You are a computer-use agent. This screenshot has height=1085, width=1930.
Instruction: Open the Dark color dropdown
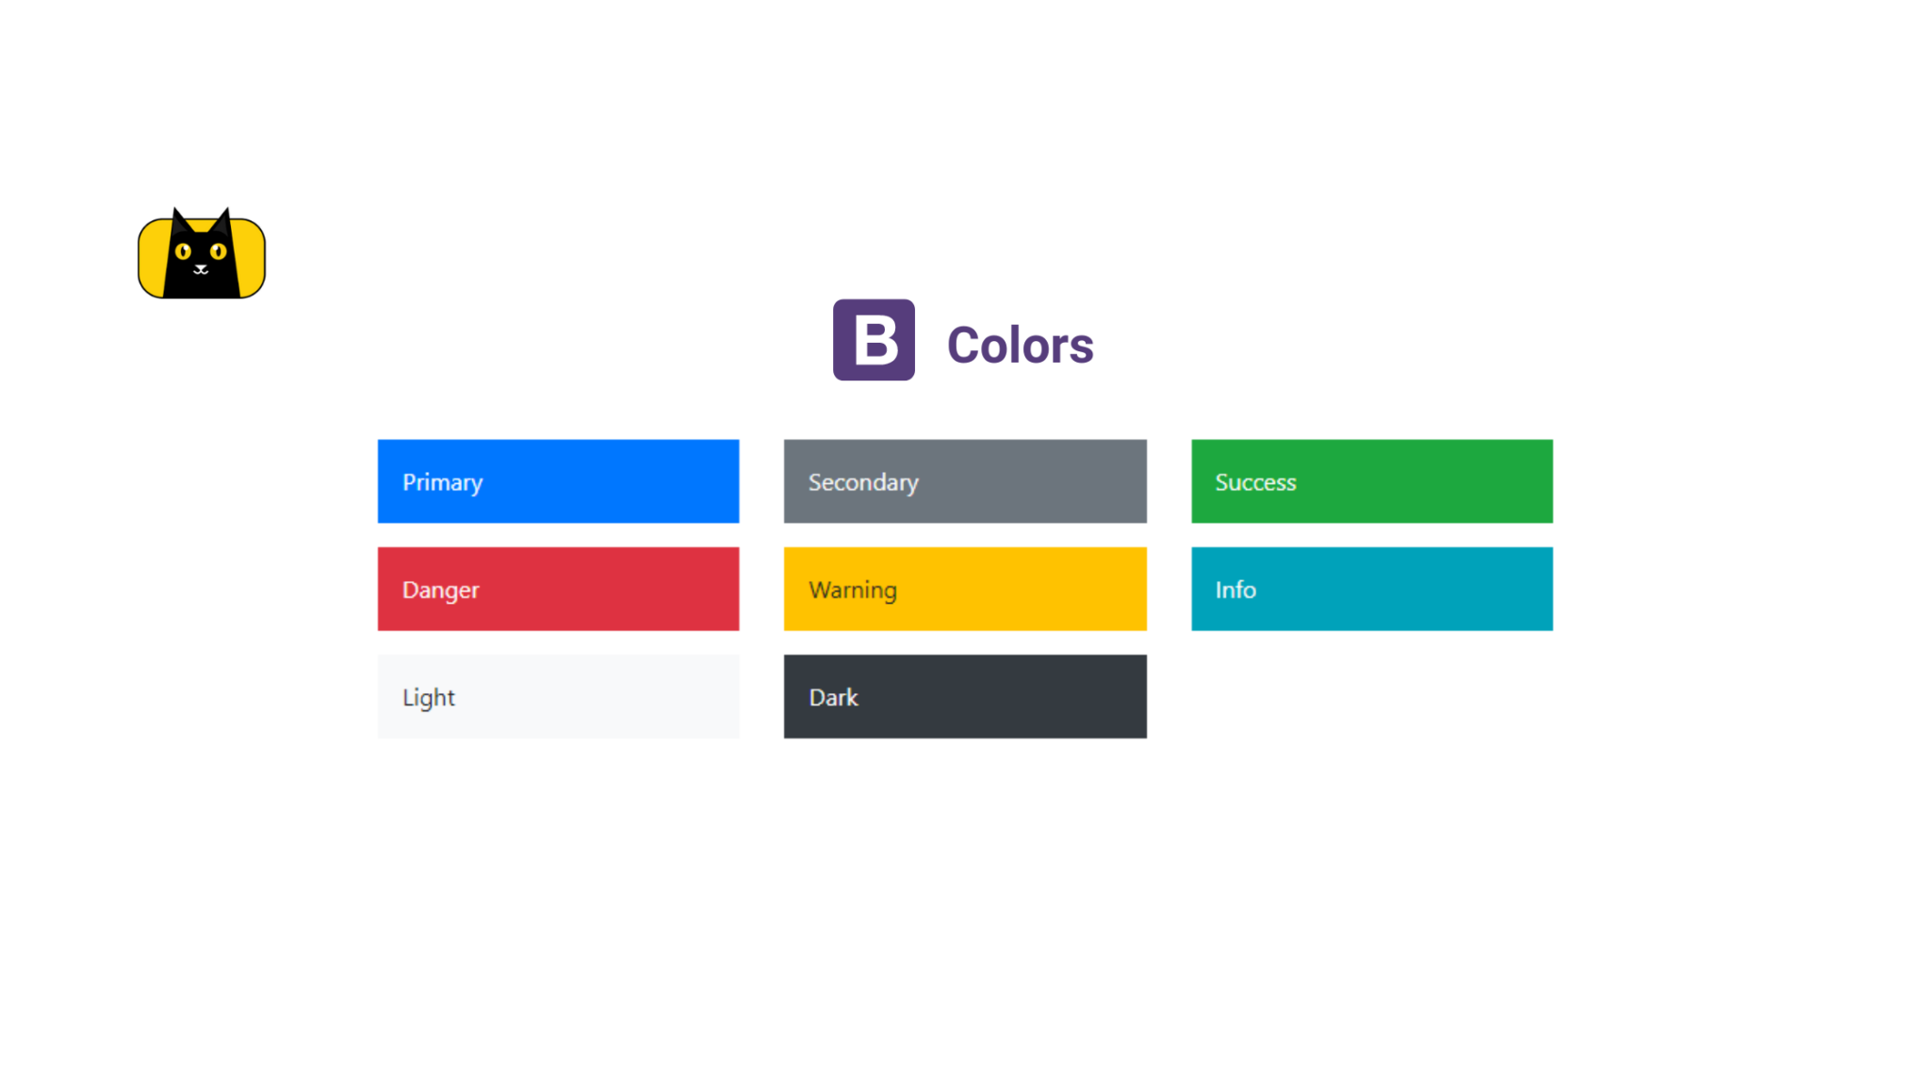pos(965,695)
